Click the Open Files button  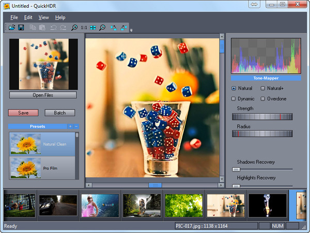coord(43,95)
